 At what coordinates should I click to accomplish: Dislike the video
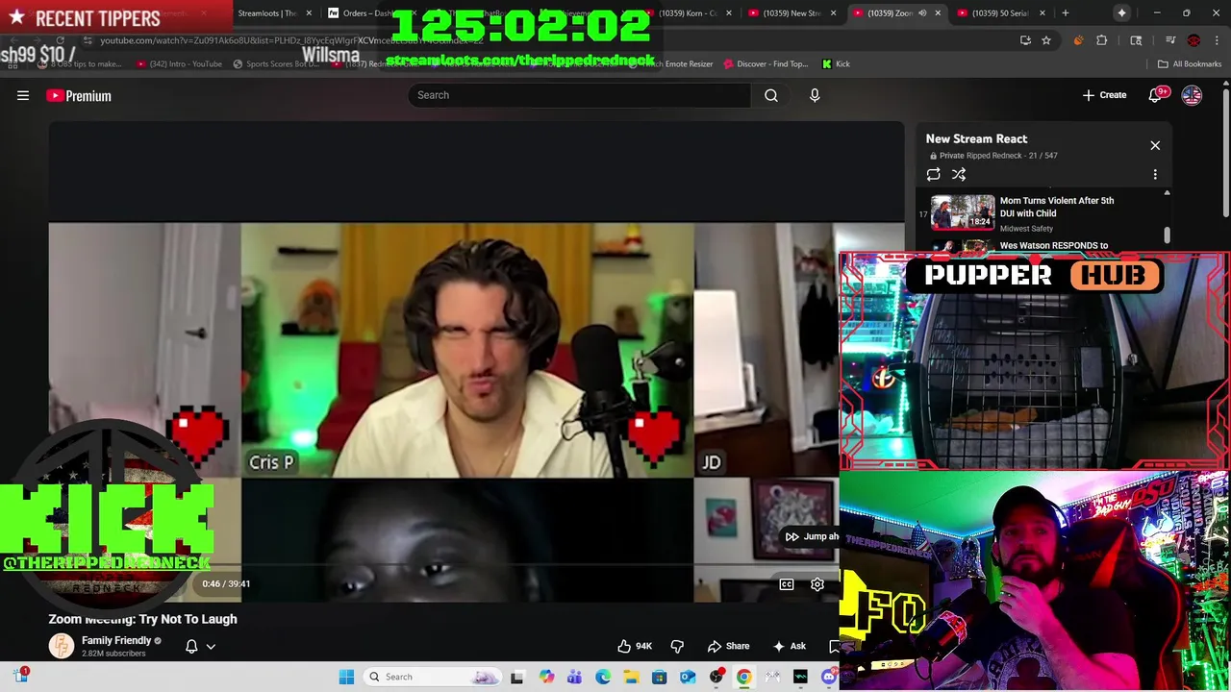tap(677, 646)
